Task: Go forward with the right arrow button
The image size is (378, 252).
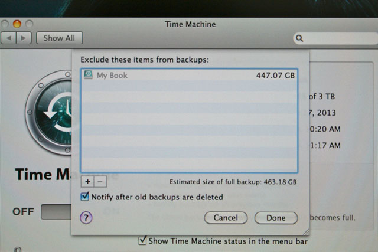Action: tap(24, 38)
